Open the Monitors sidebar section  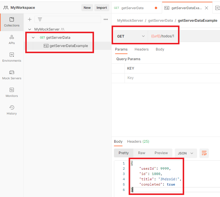pos(12,92)
